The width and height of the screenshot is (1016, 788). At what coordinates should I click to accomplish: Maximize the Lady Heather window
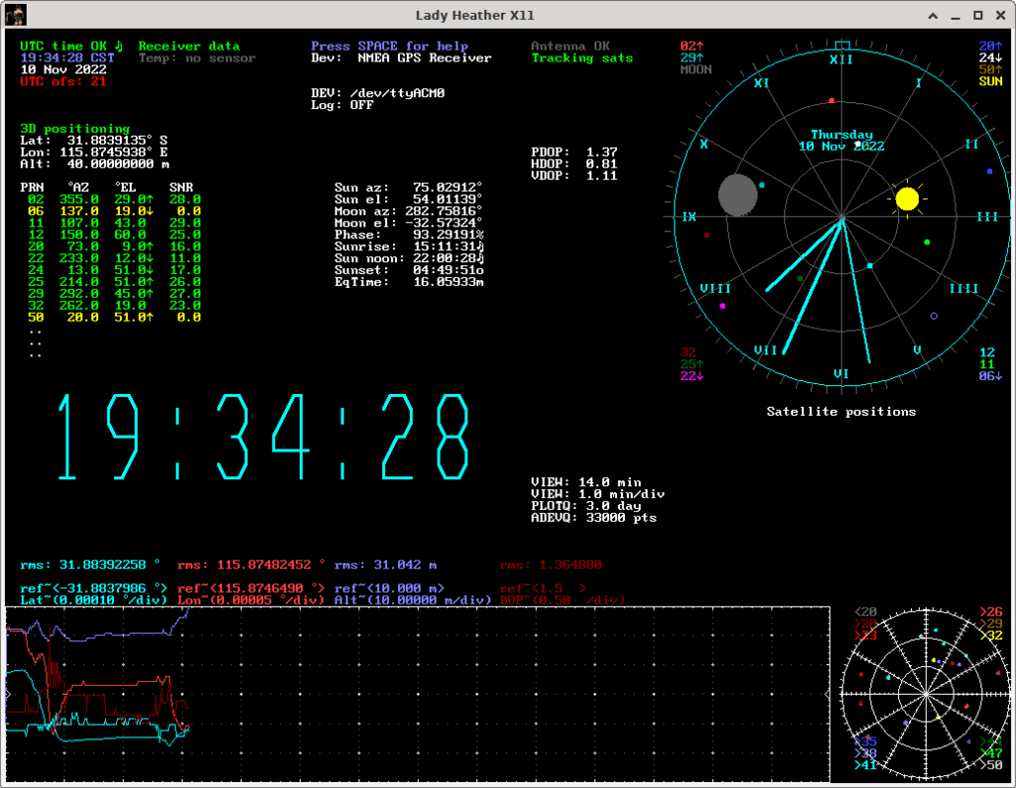pyautogui.click(x=978, y=15)
